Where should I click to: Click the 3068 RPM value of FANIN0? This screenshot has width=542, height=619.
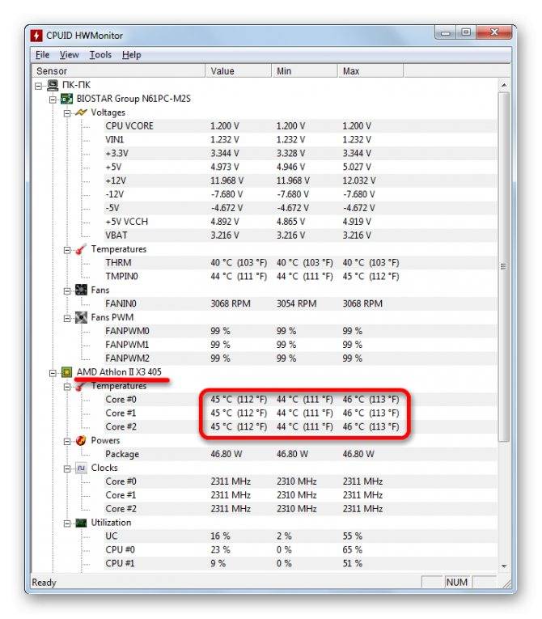point(231,304)
